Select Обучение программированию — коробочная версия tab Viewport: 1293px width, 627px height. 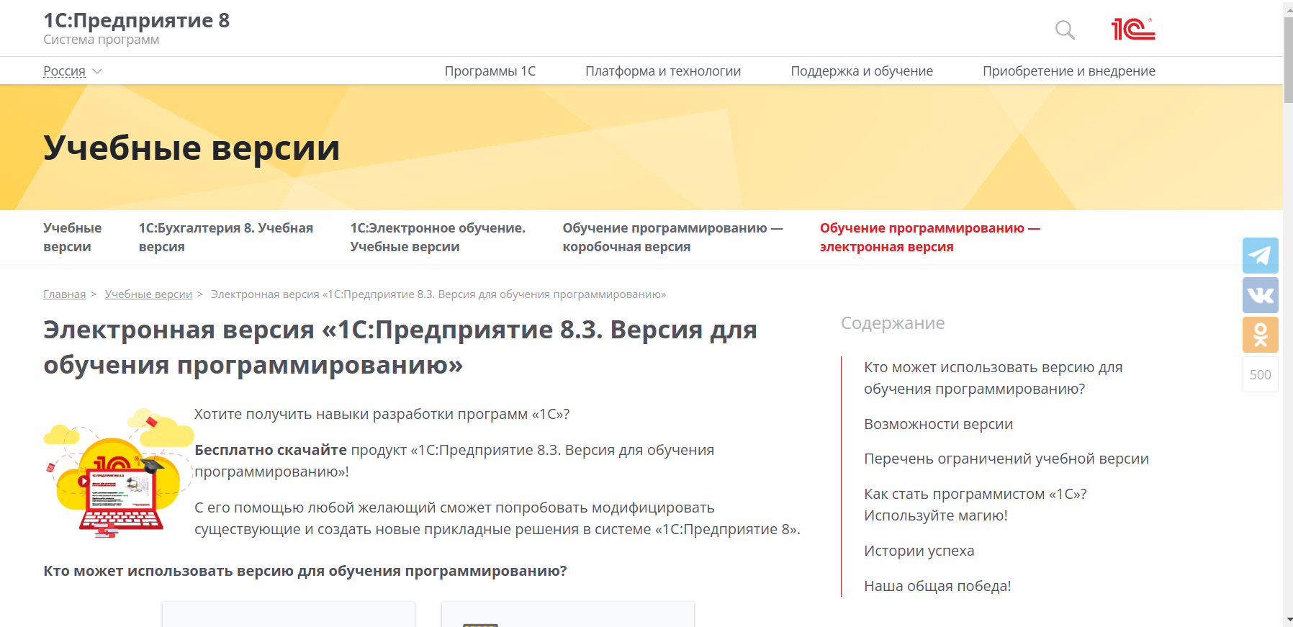tap(672, 237)
